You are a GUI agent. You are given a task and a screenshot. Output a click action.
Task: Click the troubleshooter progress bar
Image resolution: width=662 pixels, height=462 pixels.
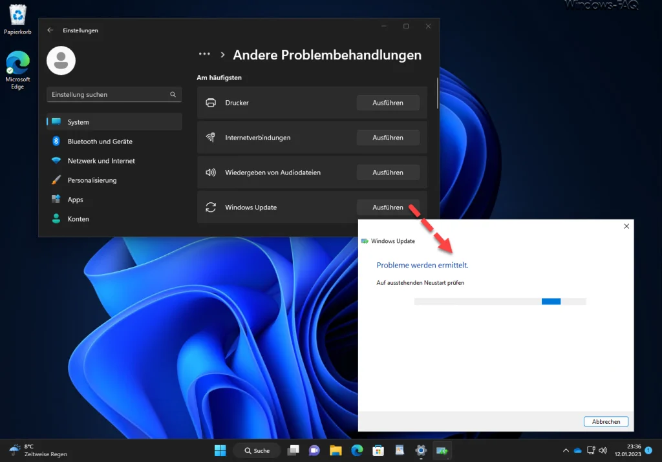coord(500,301)
